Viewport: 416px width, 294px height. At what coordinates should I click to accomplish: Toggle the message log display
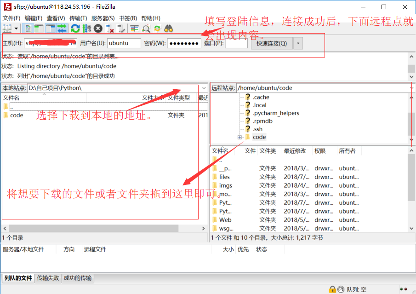click(28, 28)
